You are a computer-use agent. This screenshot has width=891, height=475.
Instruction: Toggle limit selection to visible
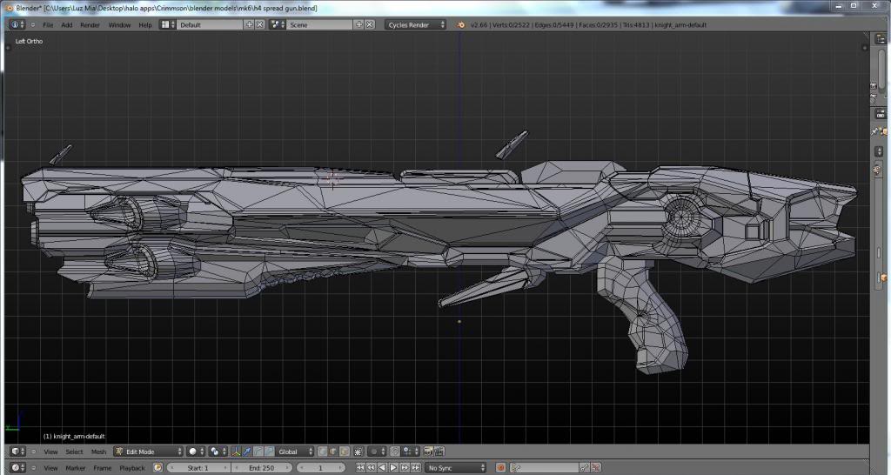(357, 452)
